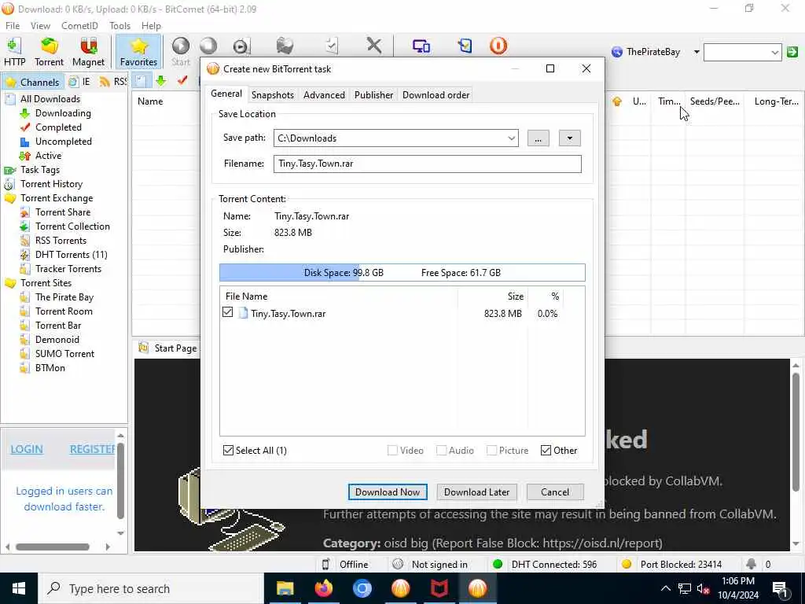
Task: Open Firefox from the Windows taskbar
Action: pos(323,588)
